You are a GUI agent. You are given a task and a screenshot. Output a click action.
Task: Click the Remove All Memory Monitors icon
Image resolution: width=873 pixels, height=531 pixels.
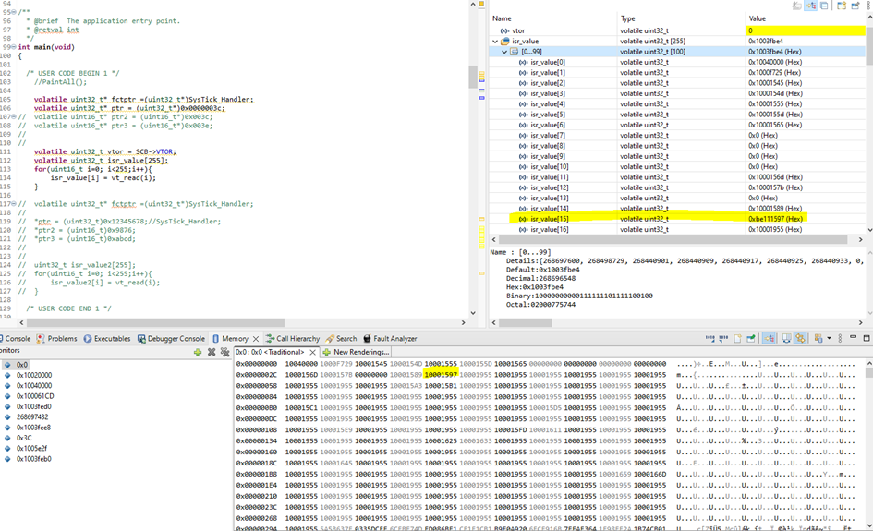(224, 352)
